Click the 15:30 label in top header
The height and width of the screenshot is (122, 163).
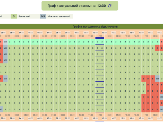pyautogui.click(x=128, y=36)
